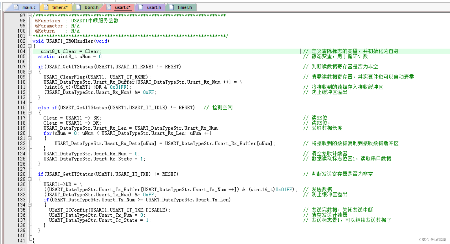The height and width of the screenshot is (244, 450).
Task: Collapse the for-loop fold at line 121
Action: point(30,138)
